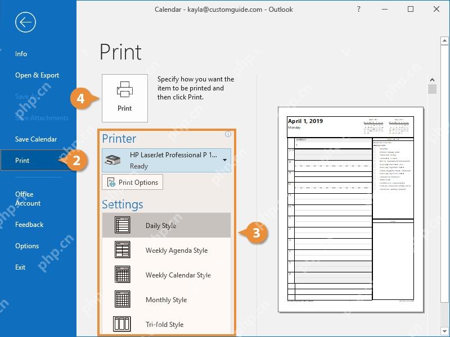Viewport: 450px width, 337px height.
Task: Select the Tri-fold Style icon
Action: 122,324
